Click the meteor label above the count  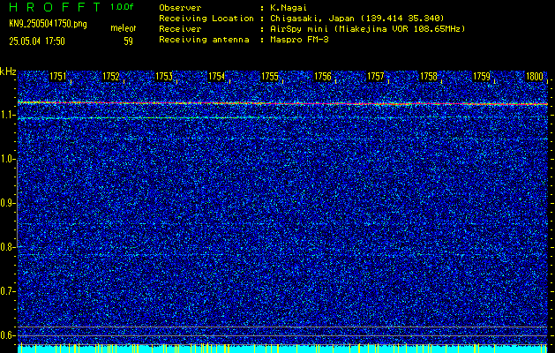click(124, 28)
